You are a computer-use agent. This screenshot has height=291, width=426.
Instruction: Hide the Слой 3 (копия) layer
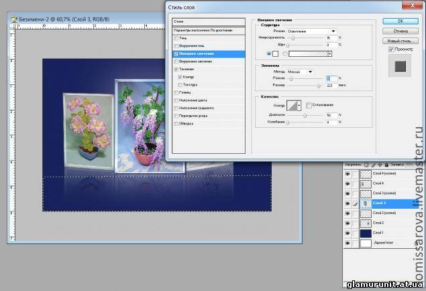(348, 193)
